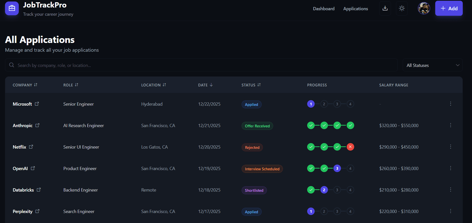
Task: Click the PROGRESS column header
Action: coord(317,85)
